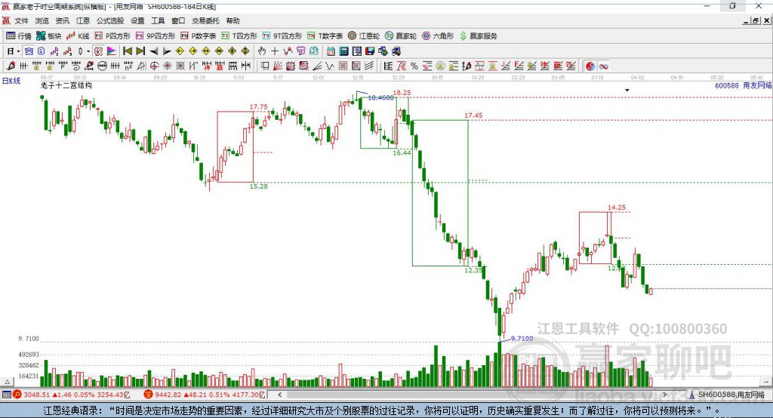The image size is (773, 418).
Task: Click the save floppy disk icon
Action: pyautogui.click(x=370, y=51)
